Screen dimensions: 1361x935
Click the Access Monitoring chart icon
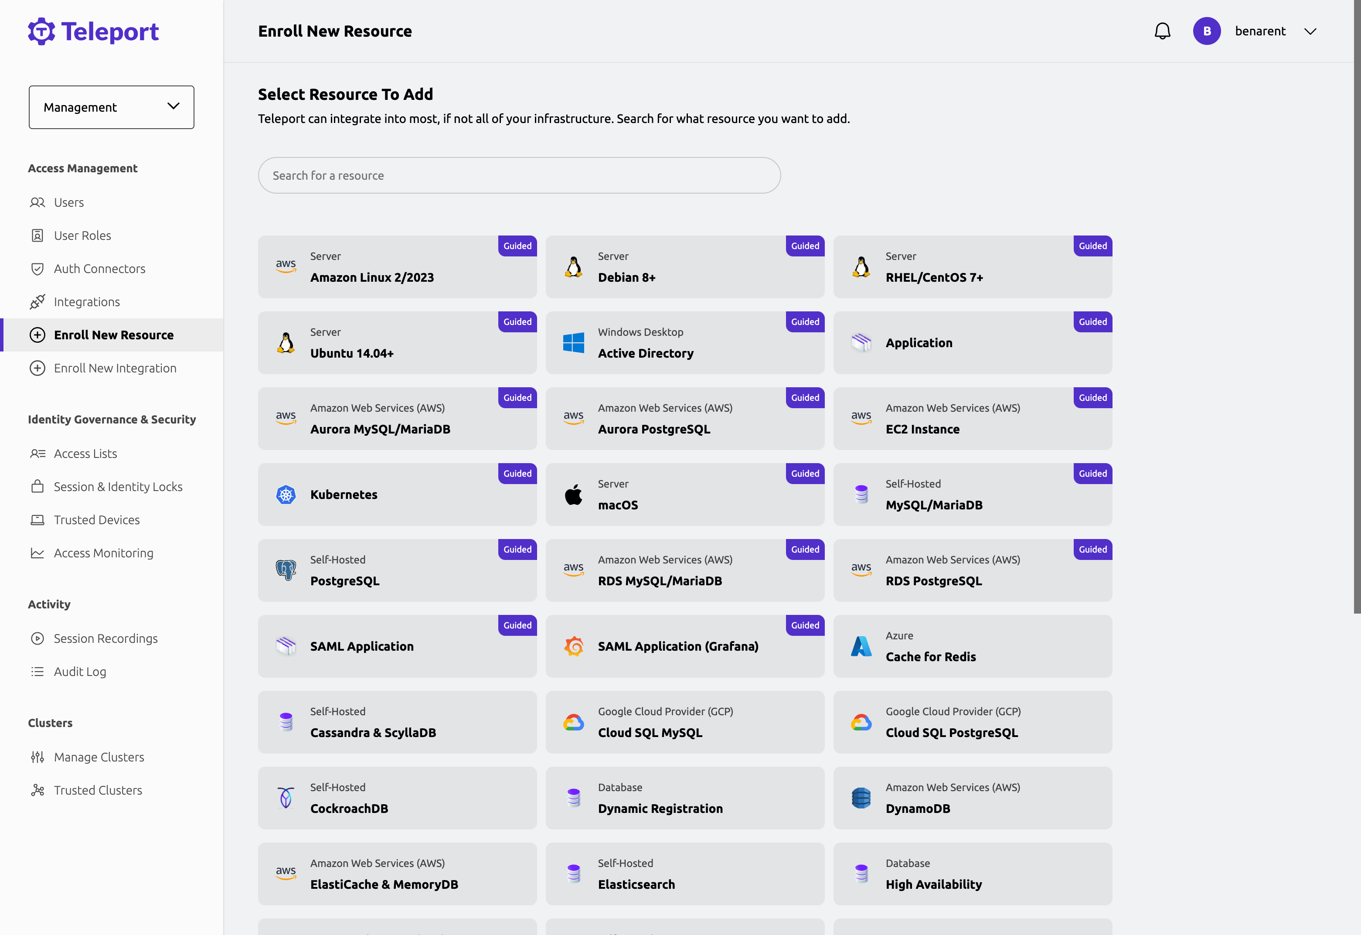(37, 553)
